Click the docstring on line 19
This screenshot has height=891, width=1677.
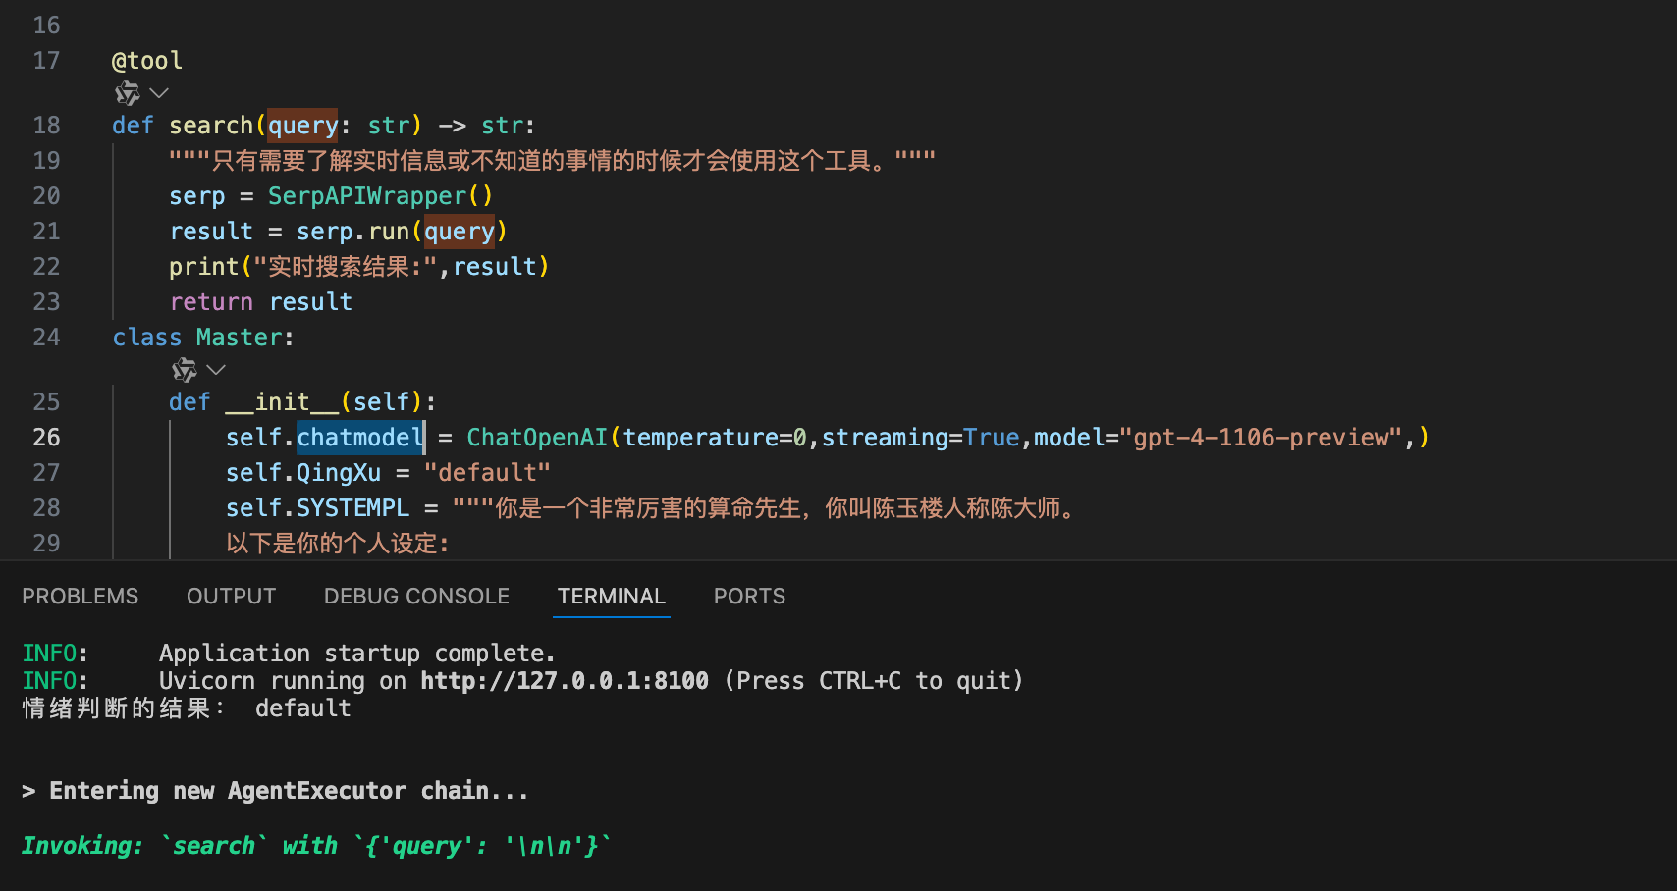click(552, 161)
